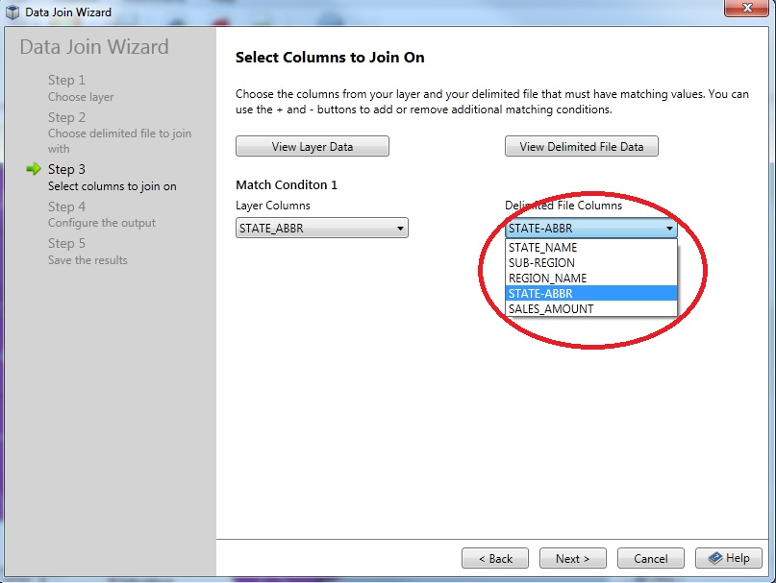This screenshot has width=776, height=583.
Task: Click Step 4 Configure the output
Action: coord(101,214)
